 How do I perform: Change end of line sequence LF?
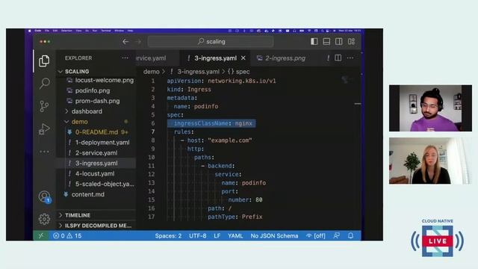[x=217, y=236]
